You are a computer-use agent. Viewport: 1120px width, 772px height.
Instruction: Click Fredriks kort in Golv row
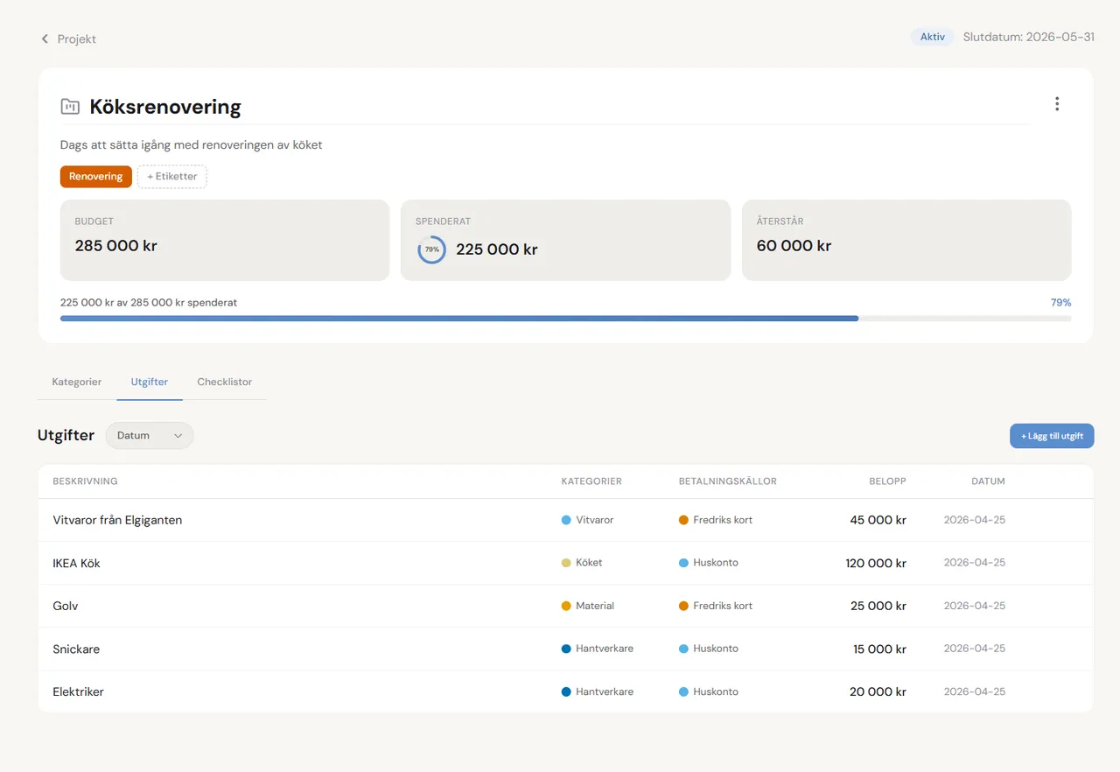click(723, 606)
